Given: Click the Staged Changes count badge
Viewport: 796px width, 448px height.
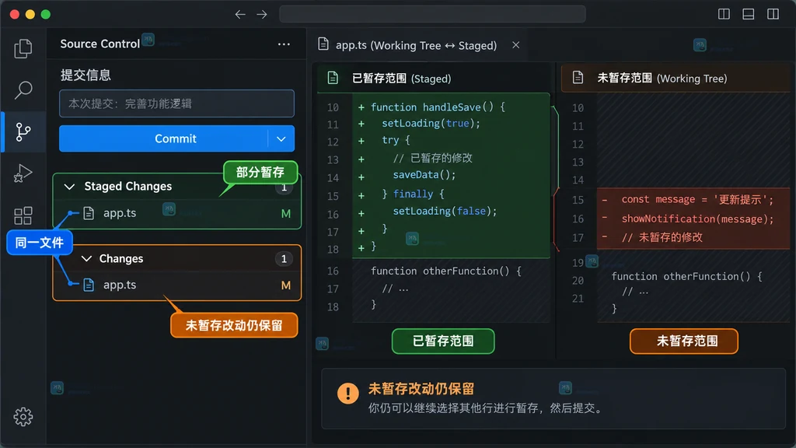Looking at the screenshot, I should [x=284, y=188].
